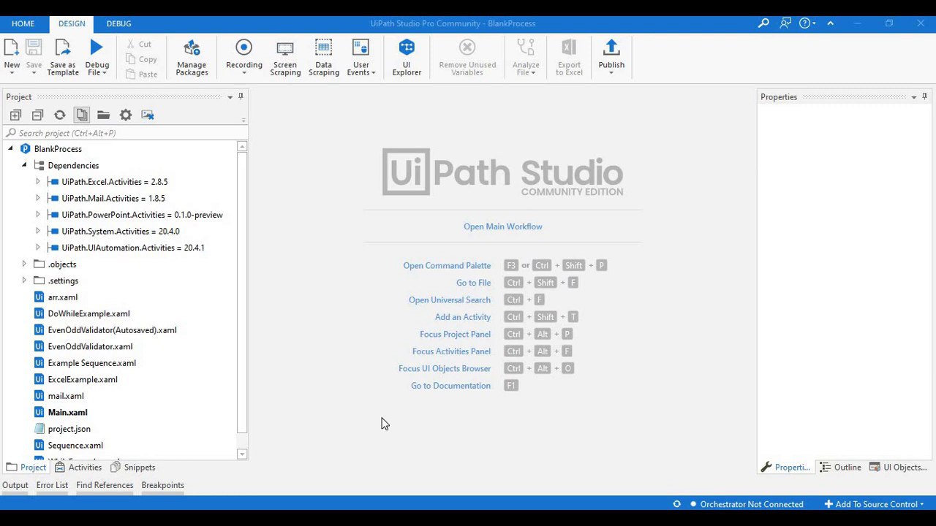936x526 pixels.
Task: Click Go to Documentation link
Action: click(x=450, y=386)
